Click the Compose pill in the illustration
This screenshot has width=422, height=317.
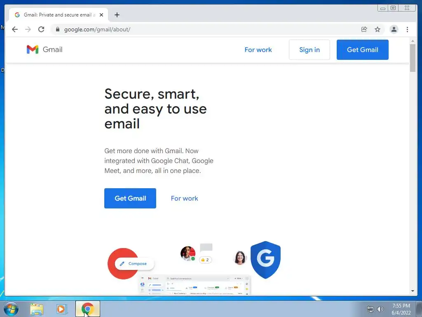pyautogui.click(x=134, y=264)
